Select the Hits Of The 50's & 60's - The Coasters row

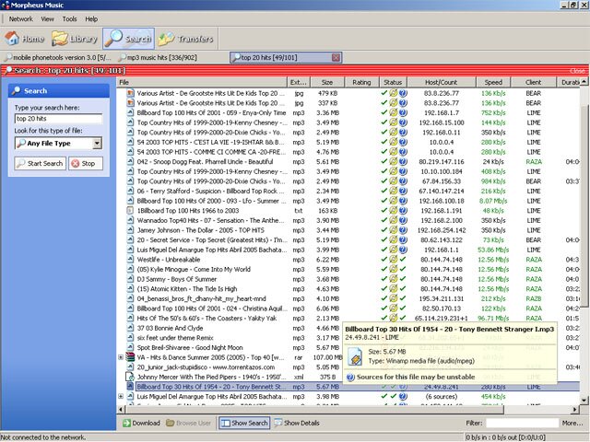[x=348, y=318]
